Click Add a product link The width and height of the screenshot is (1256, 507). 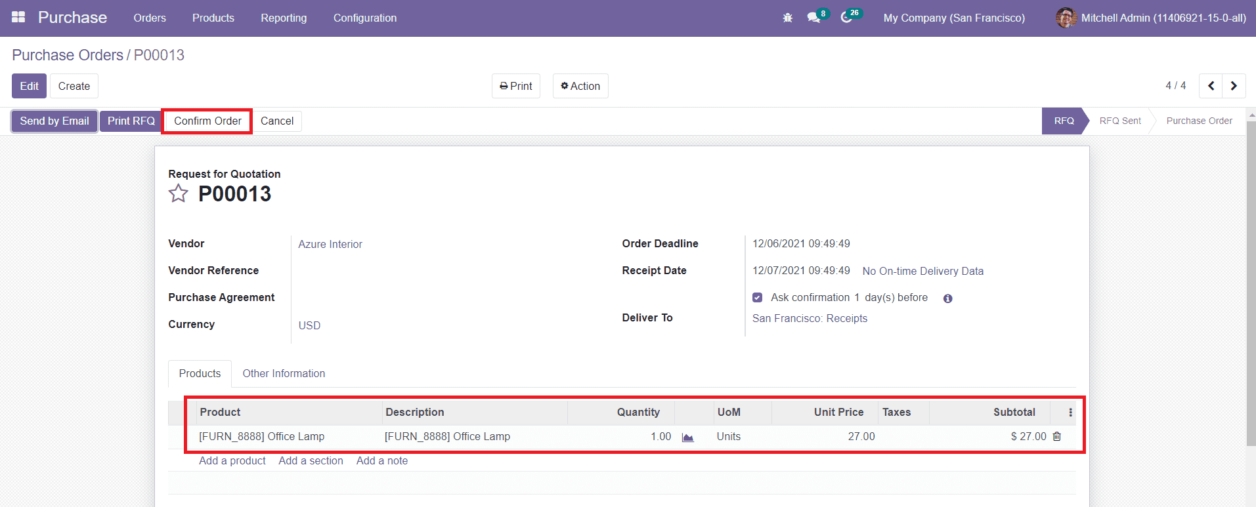click(232, 460)
